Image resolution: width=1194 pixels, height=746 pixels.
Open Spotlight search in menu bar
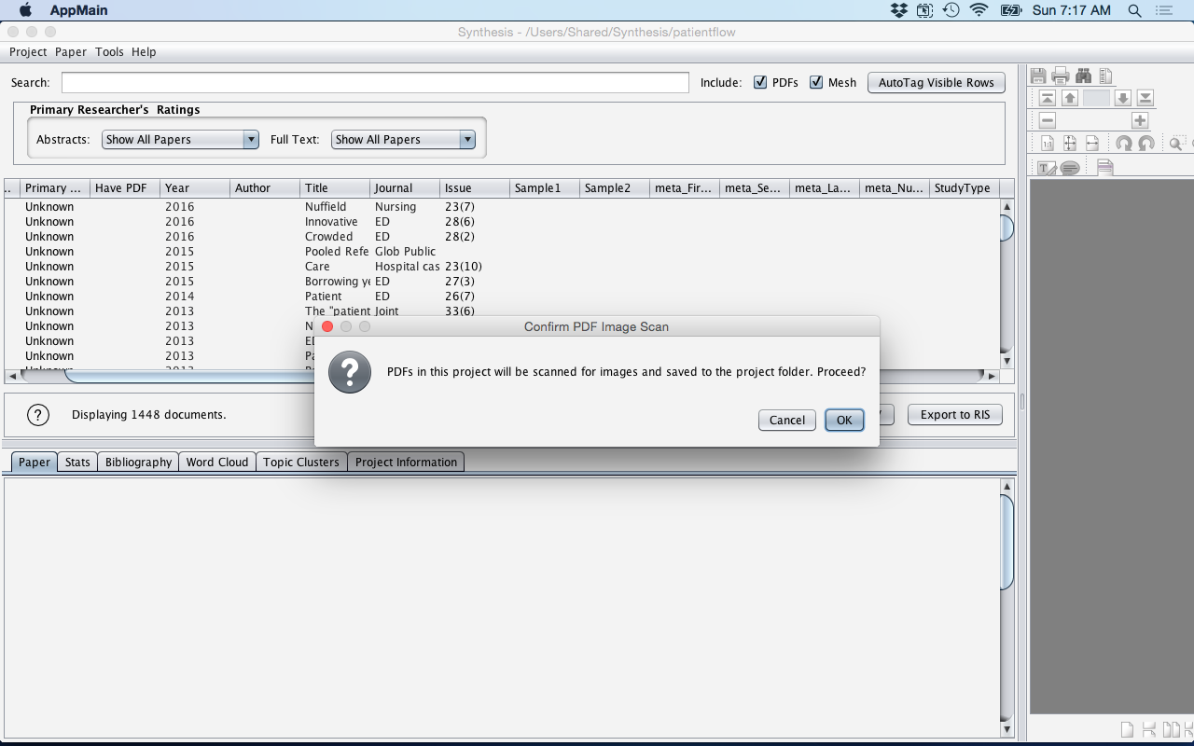(x=1135, y=10)
